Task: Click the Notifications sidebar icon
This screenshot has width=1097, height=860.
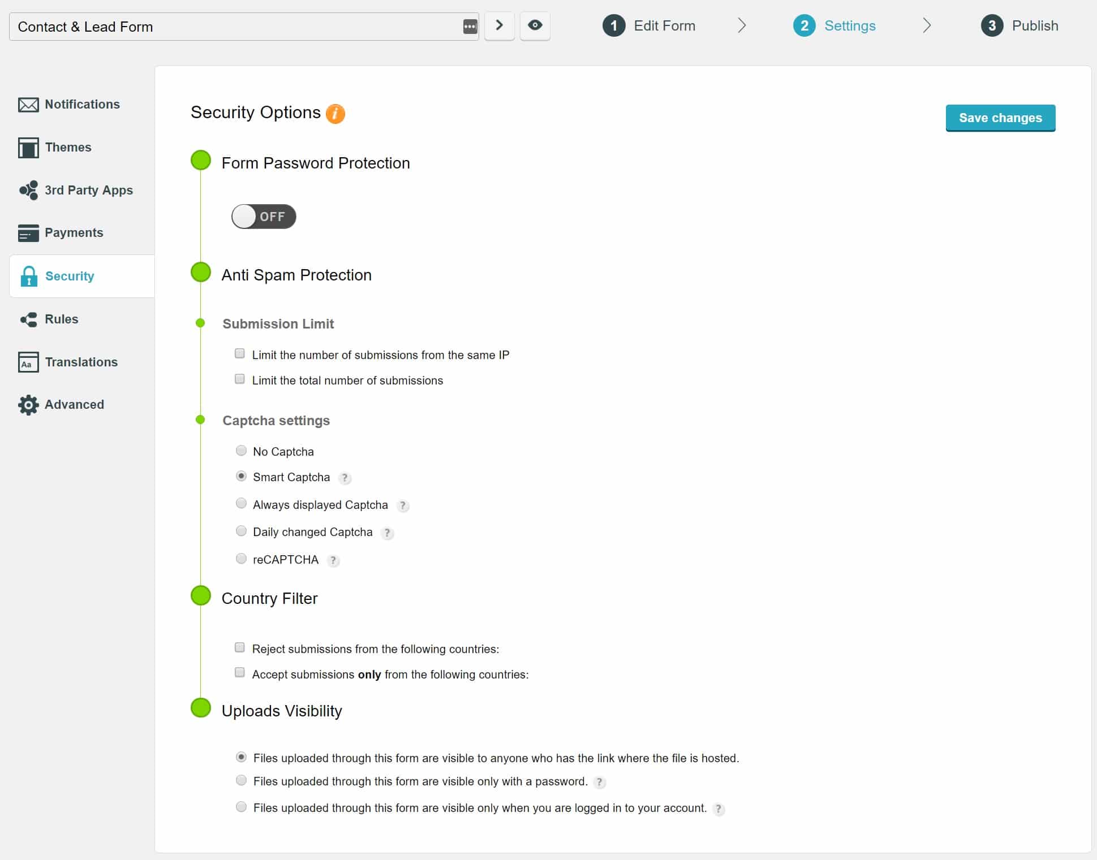Action: pyautogui.click(x=28, y=104)
